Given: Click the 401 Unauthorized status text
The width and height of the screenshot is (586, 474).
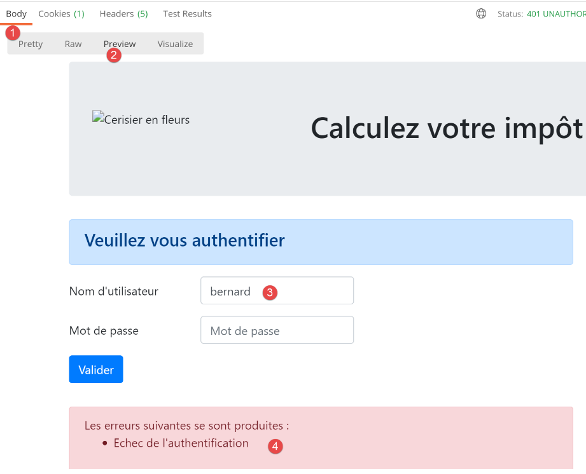Looking at the screenshot, I should coord(555,13).
